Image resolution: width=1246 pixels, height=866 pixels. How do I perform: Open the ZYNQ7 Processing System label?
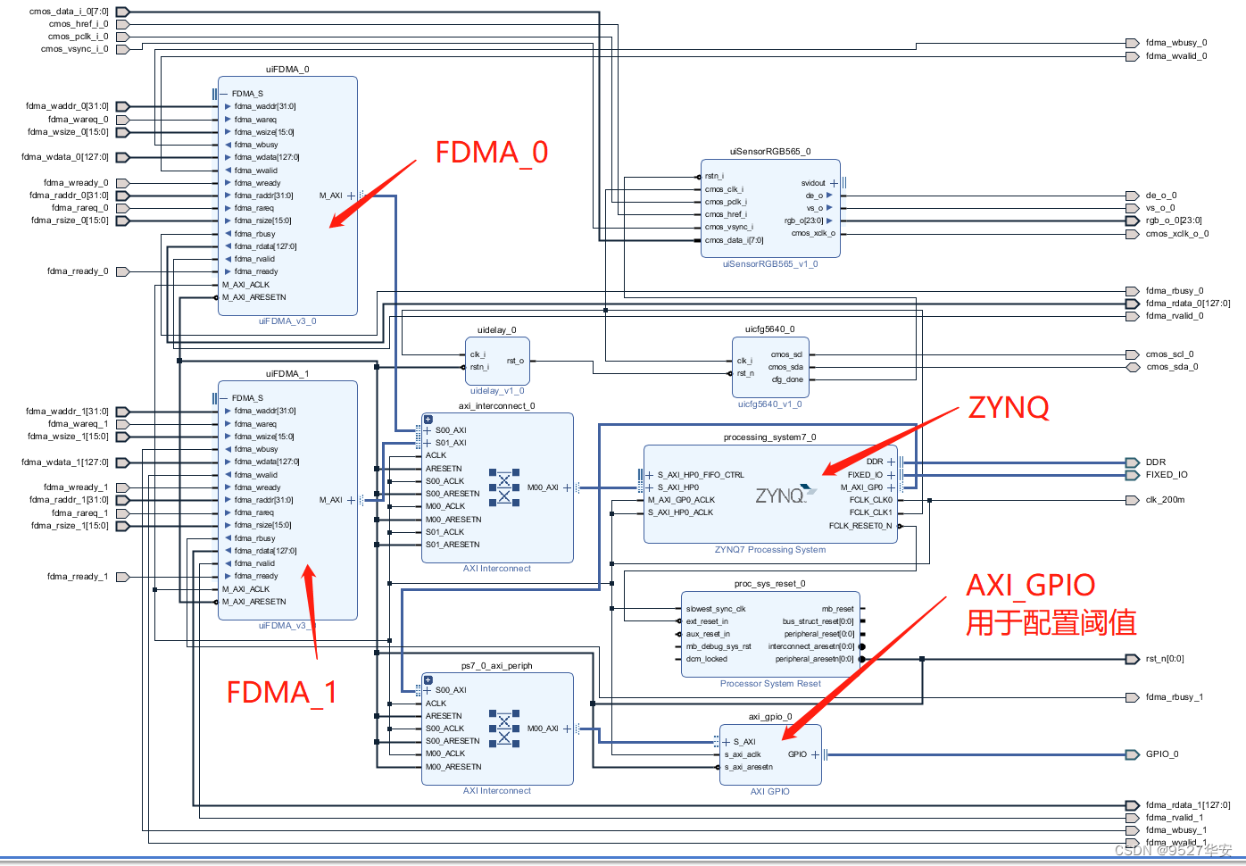[x=770, y=550]
